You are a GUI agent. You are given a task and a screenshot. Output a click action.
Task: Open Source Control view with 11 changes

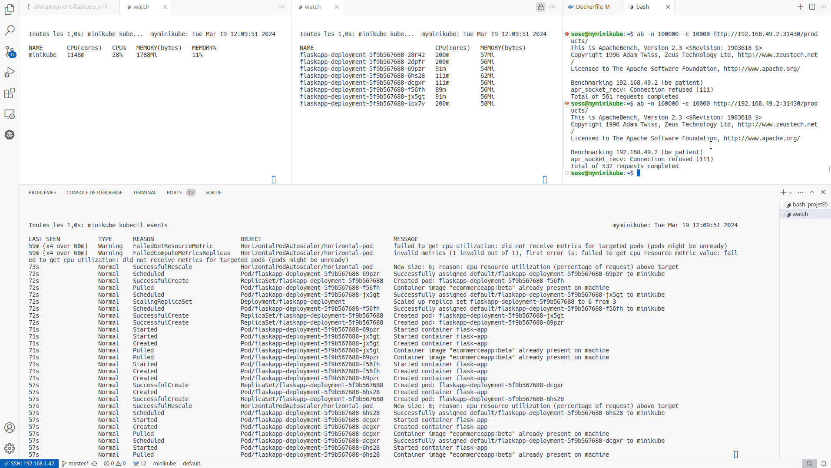10,52
